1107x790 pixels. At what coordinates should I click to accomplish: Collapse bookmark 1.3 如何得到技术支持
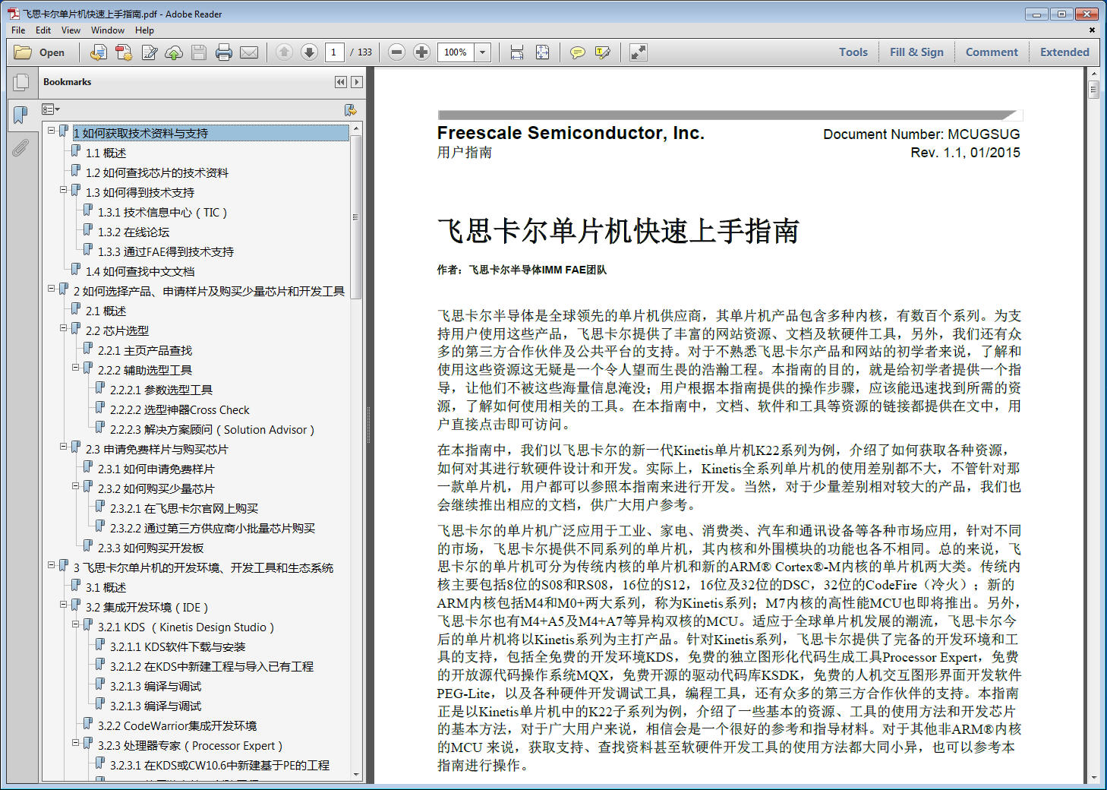64,190
